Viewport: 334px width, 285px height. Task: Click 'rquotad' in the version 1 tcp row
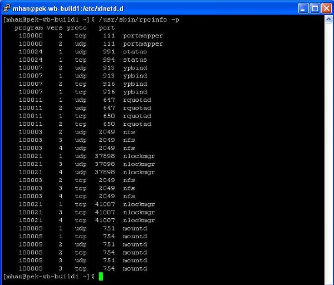point(137,116)
